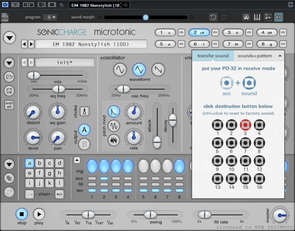Click the play button
The image size is (295, 231).
pos(39,214)
